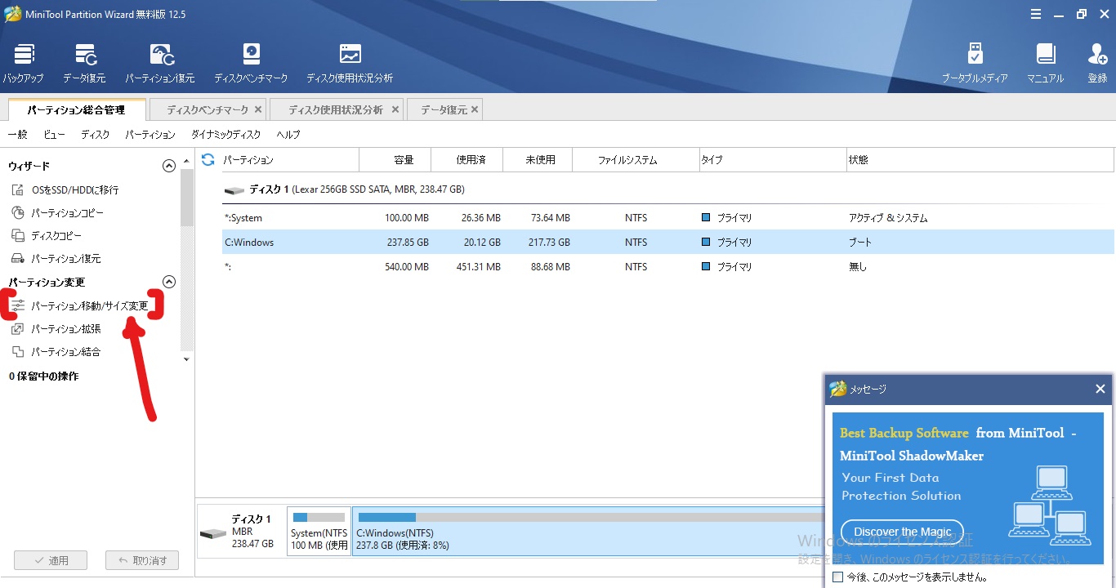Sort by ファイルシステム column header
Image resolution: width=1116 pixels, height=588 pixels.
(x=636, y=160)
